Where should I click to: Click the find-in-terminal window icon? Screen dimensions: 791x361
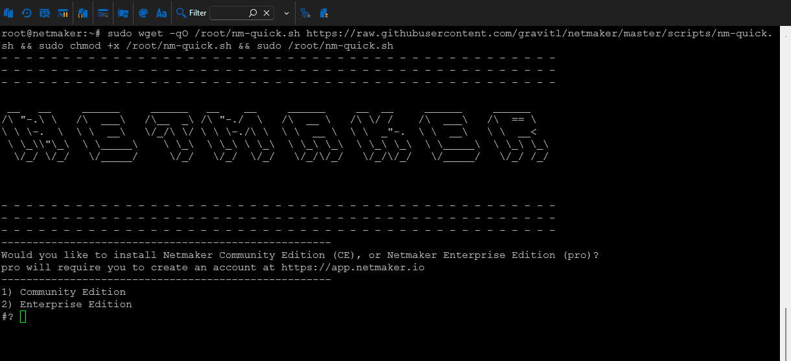click(103, 13)
